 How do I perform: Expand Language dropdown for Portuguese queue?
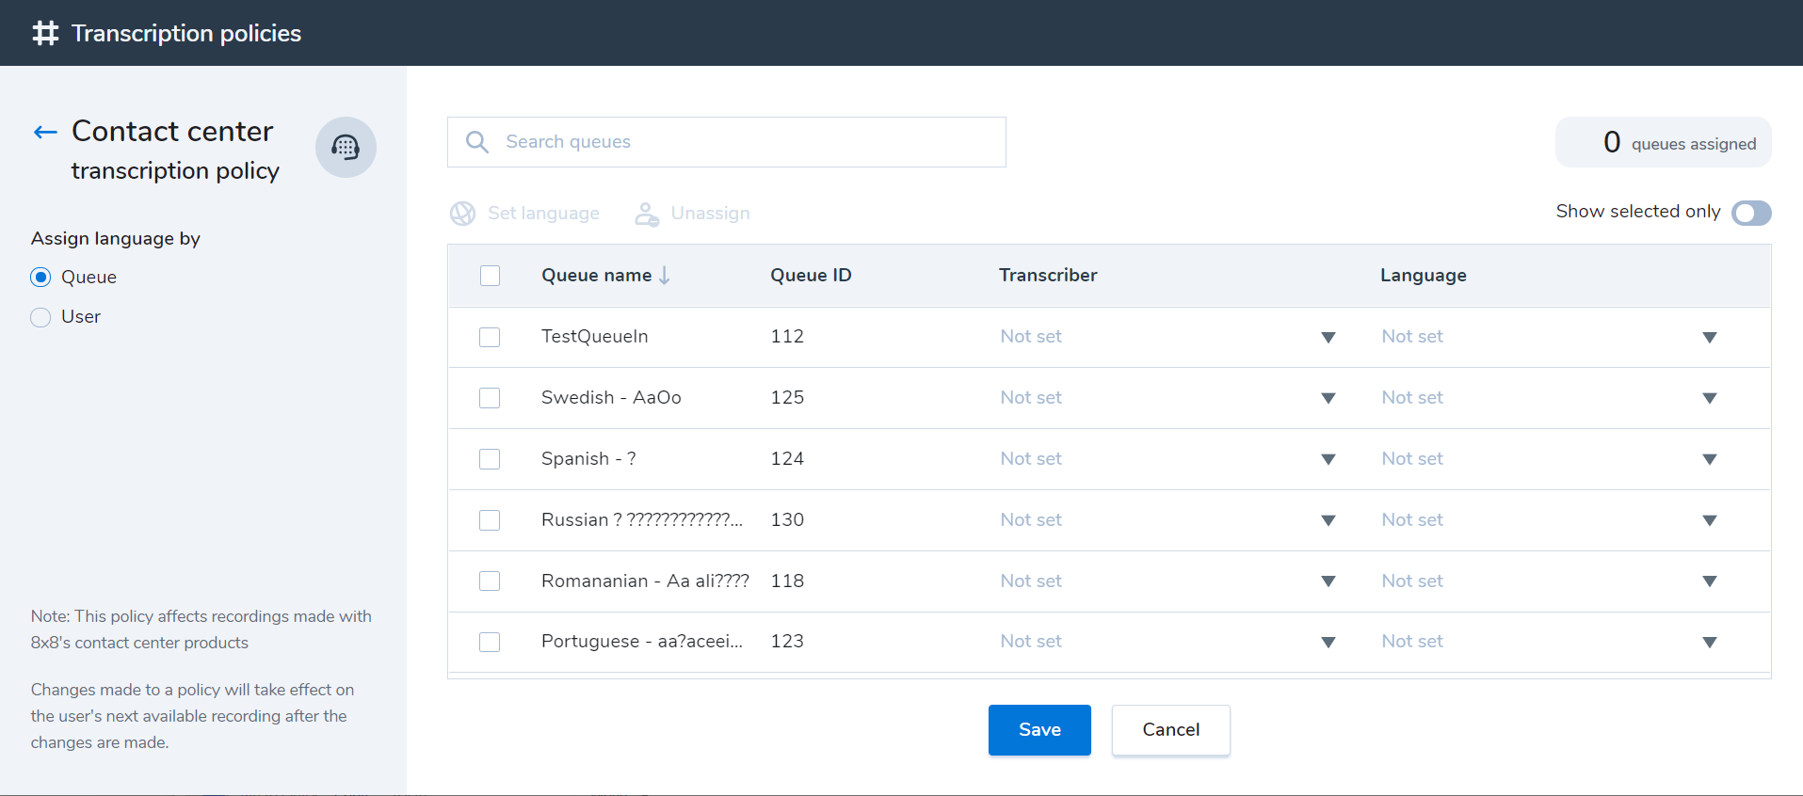tap(1709, 642)
